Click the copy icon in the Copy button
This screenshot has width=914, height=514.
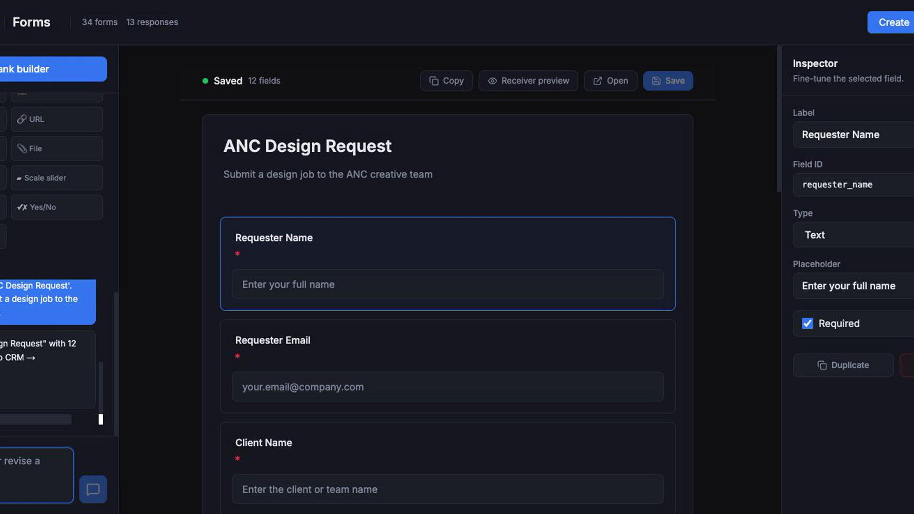434,81
